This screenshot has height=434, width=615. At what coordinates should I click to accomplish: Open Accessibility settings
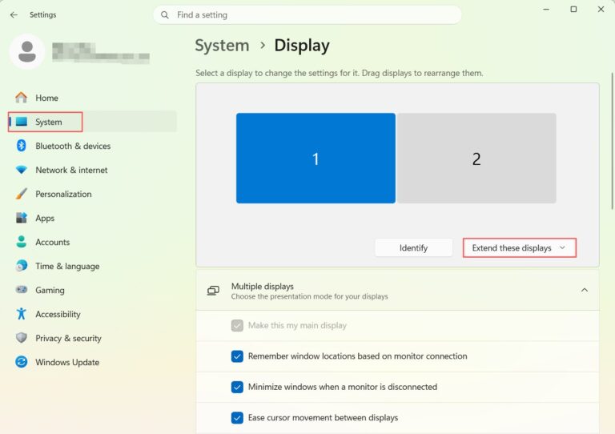click(x=92, y=314)
